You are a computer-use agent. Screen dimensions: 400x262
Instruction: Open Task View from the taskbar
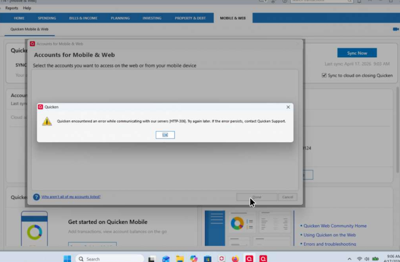point(152,259)
